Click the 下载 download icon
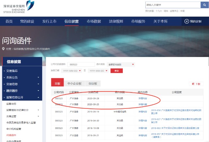 (193, 84)
